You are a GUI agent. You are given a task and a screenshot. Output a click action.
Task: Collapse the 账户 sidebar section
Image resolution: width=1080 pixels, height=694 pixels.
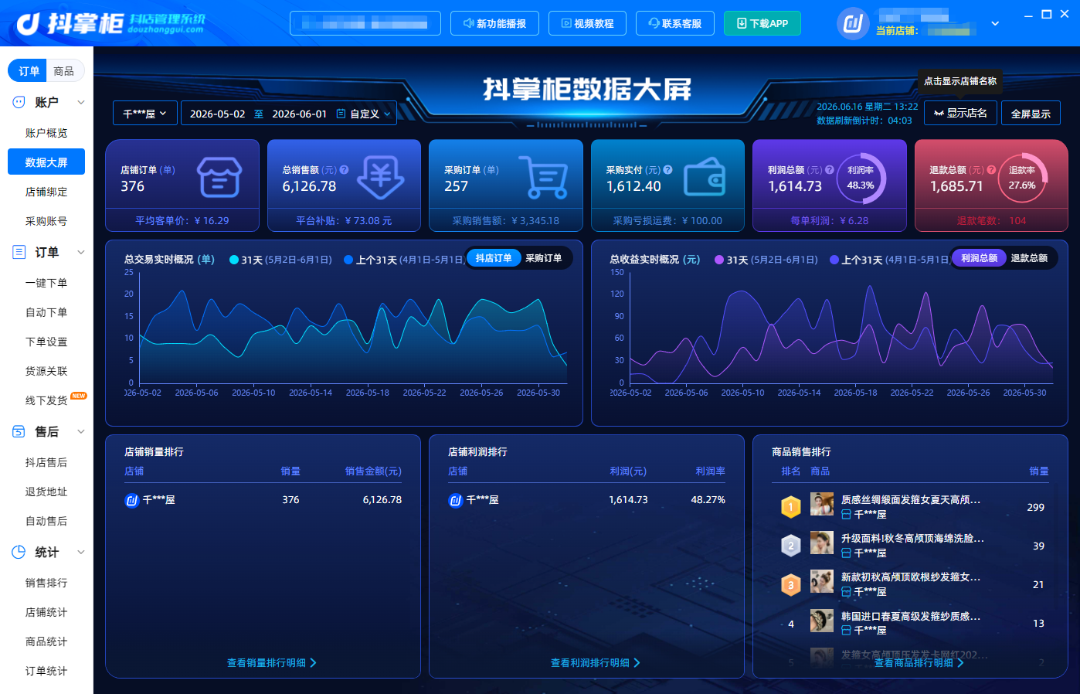coord(81,102)
